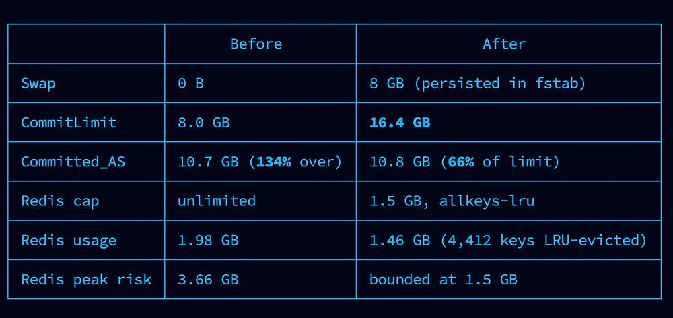
Task: Click the Committed_AS row label
Action: 73,162
